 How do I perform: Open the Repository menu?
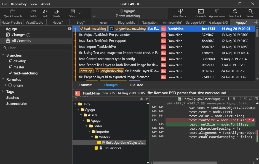click(x=19, y=4)
